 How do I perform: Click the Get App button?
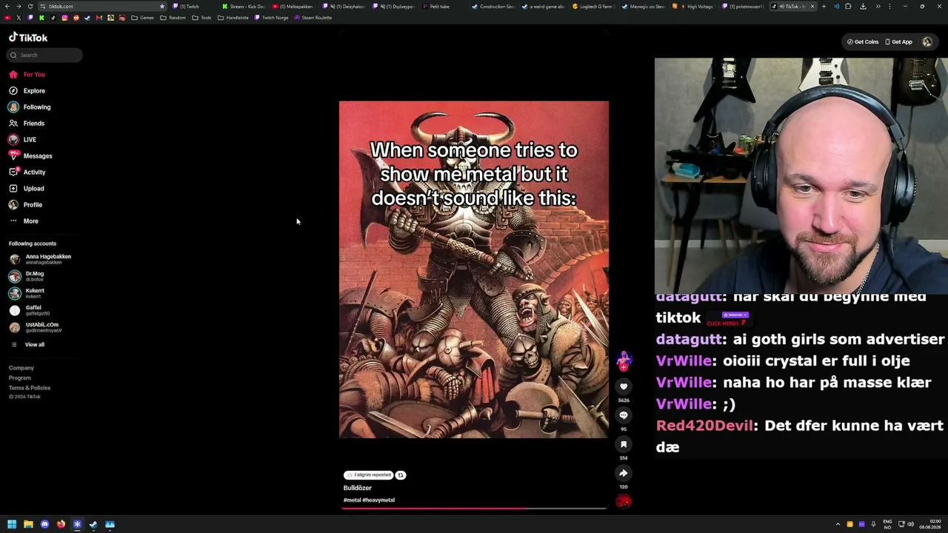[898, 42]
